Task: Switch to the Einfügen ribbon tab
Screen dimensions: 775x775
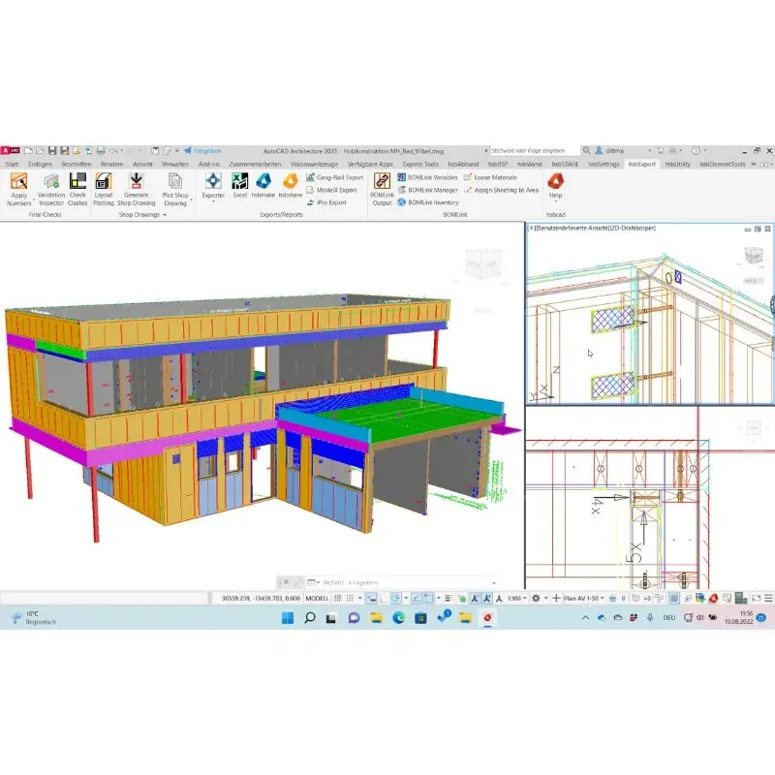Action: pos(40,164)
